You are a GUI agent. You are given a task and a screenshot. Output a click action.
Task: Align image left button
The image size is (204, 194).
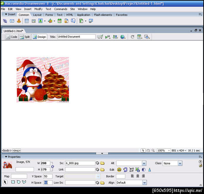(132, 176)
